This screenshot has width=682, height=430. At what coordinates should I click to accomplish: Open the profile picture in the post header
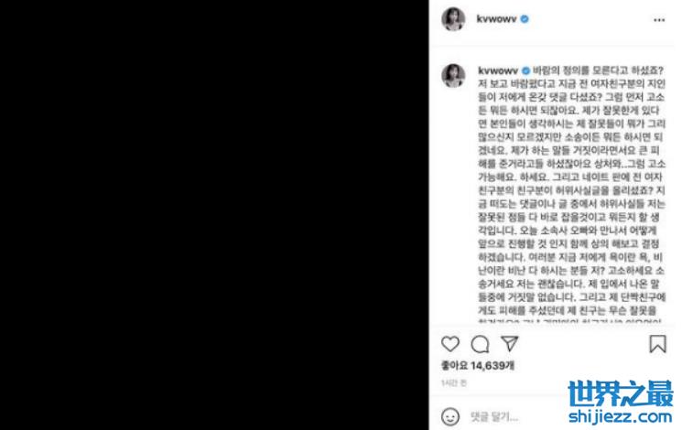coord(453,19)
